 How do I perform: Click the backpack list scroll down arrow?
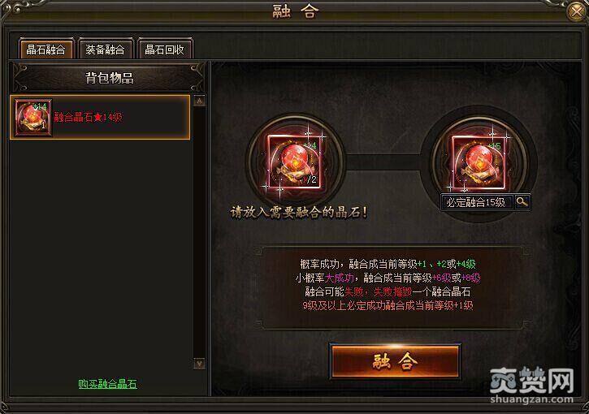[x=199, y=364]
